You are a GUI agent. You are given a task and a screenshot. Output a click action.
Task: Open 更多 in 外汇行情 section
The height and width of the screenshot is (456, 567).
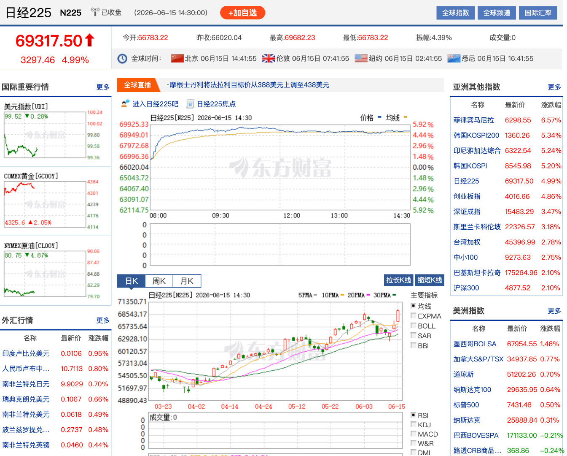tap(103, 320)
